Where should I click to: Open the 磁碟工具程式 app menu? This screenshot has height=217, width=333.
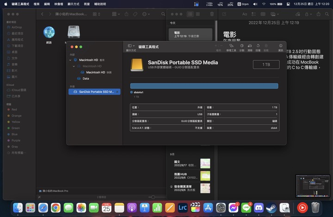coord(20,4)
